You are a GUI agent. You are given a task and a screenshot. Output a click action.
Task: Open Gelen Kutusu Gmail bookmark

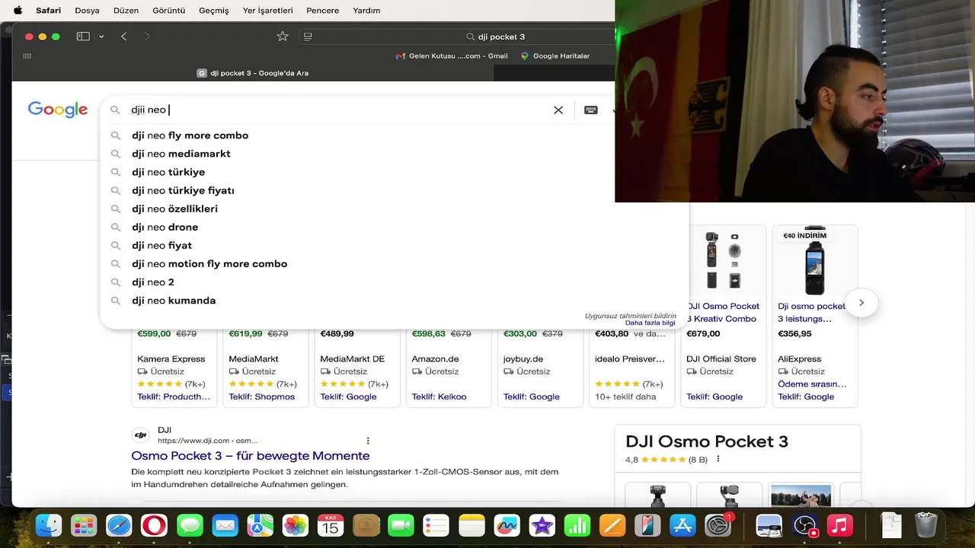452,56
